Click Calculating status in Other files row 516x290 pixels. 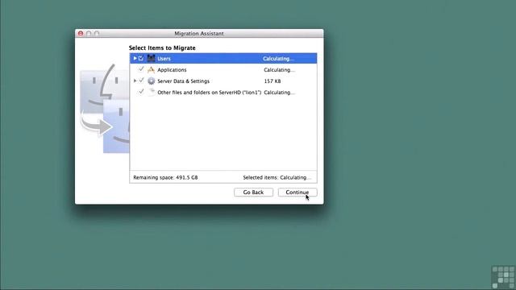point(279,93)
